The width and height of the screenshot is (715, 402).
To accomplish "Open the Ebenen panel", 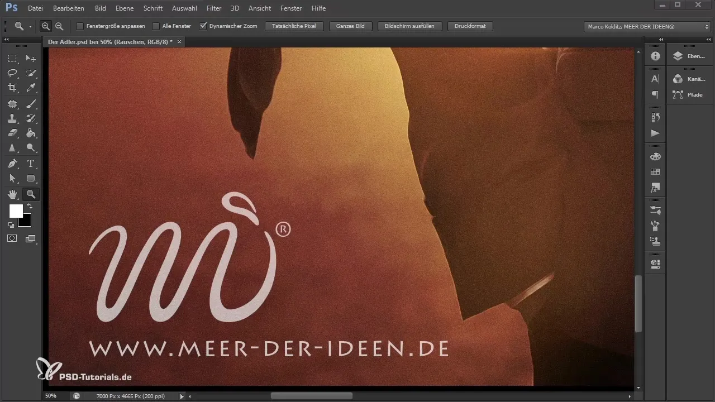I will click(x=689, y=56).
